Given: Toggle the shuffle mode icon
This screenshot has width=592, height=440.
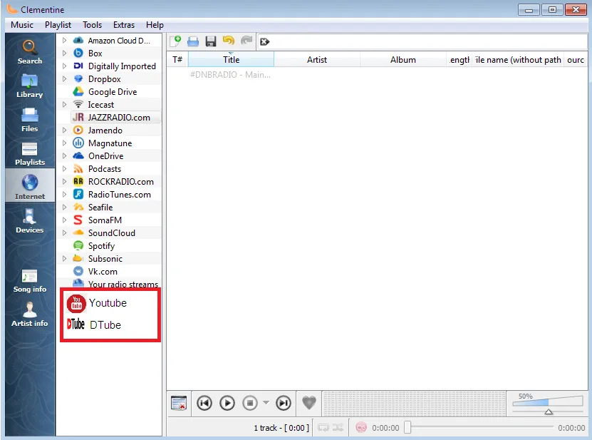Looking at the screenshot, I should (338, 428).
